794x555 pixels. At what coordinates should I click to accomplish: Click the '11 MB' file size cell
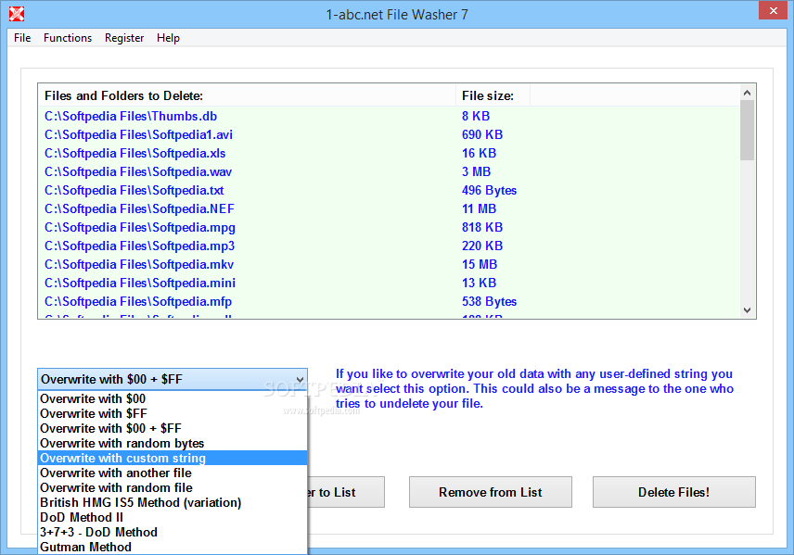[479, 209]
